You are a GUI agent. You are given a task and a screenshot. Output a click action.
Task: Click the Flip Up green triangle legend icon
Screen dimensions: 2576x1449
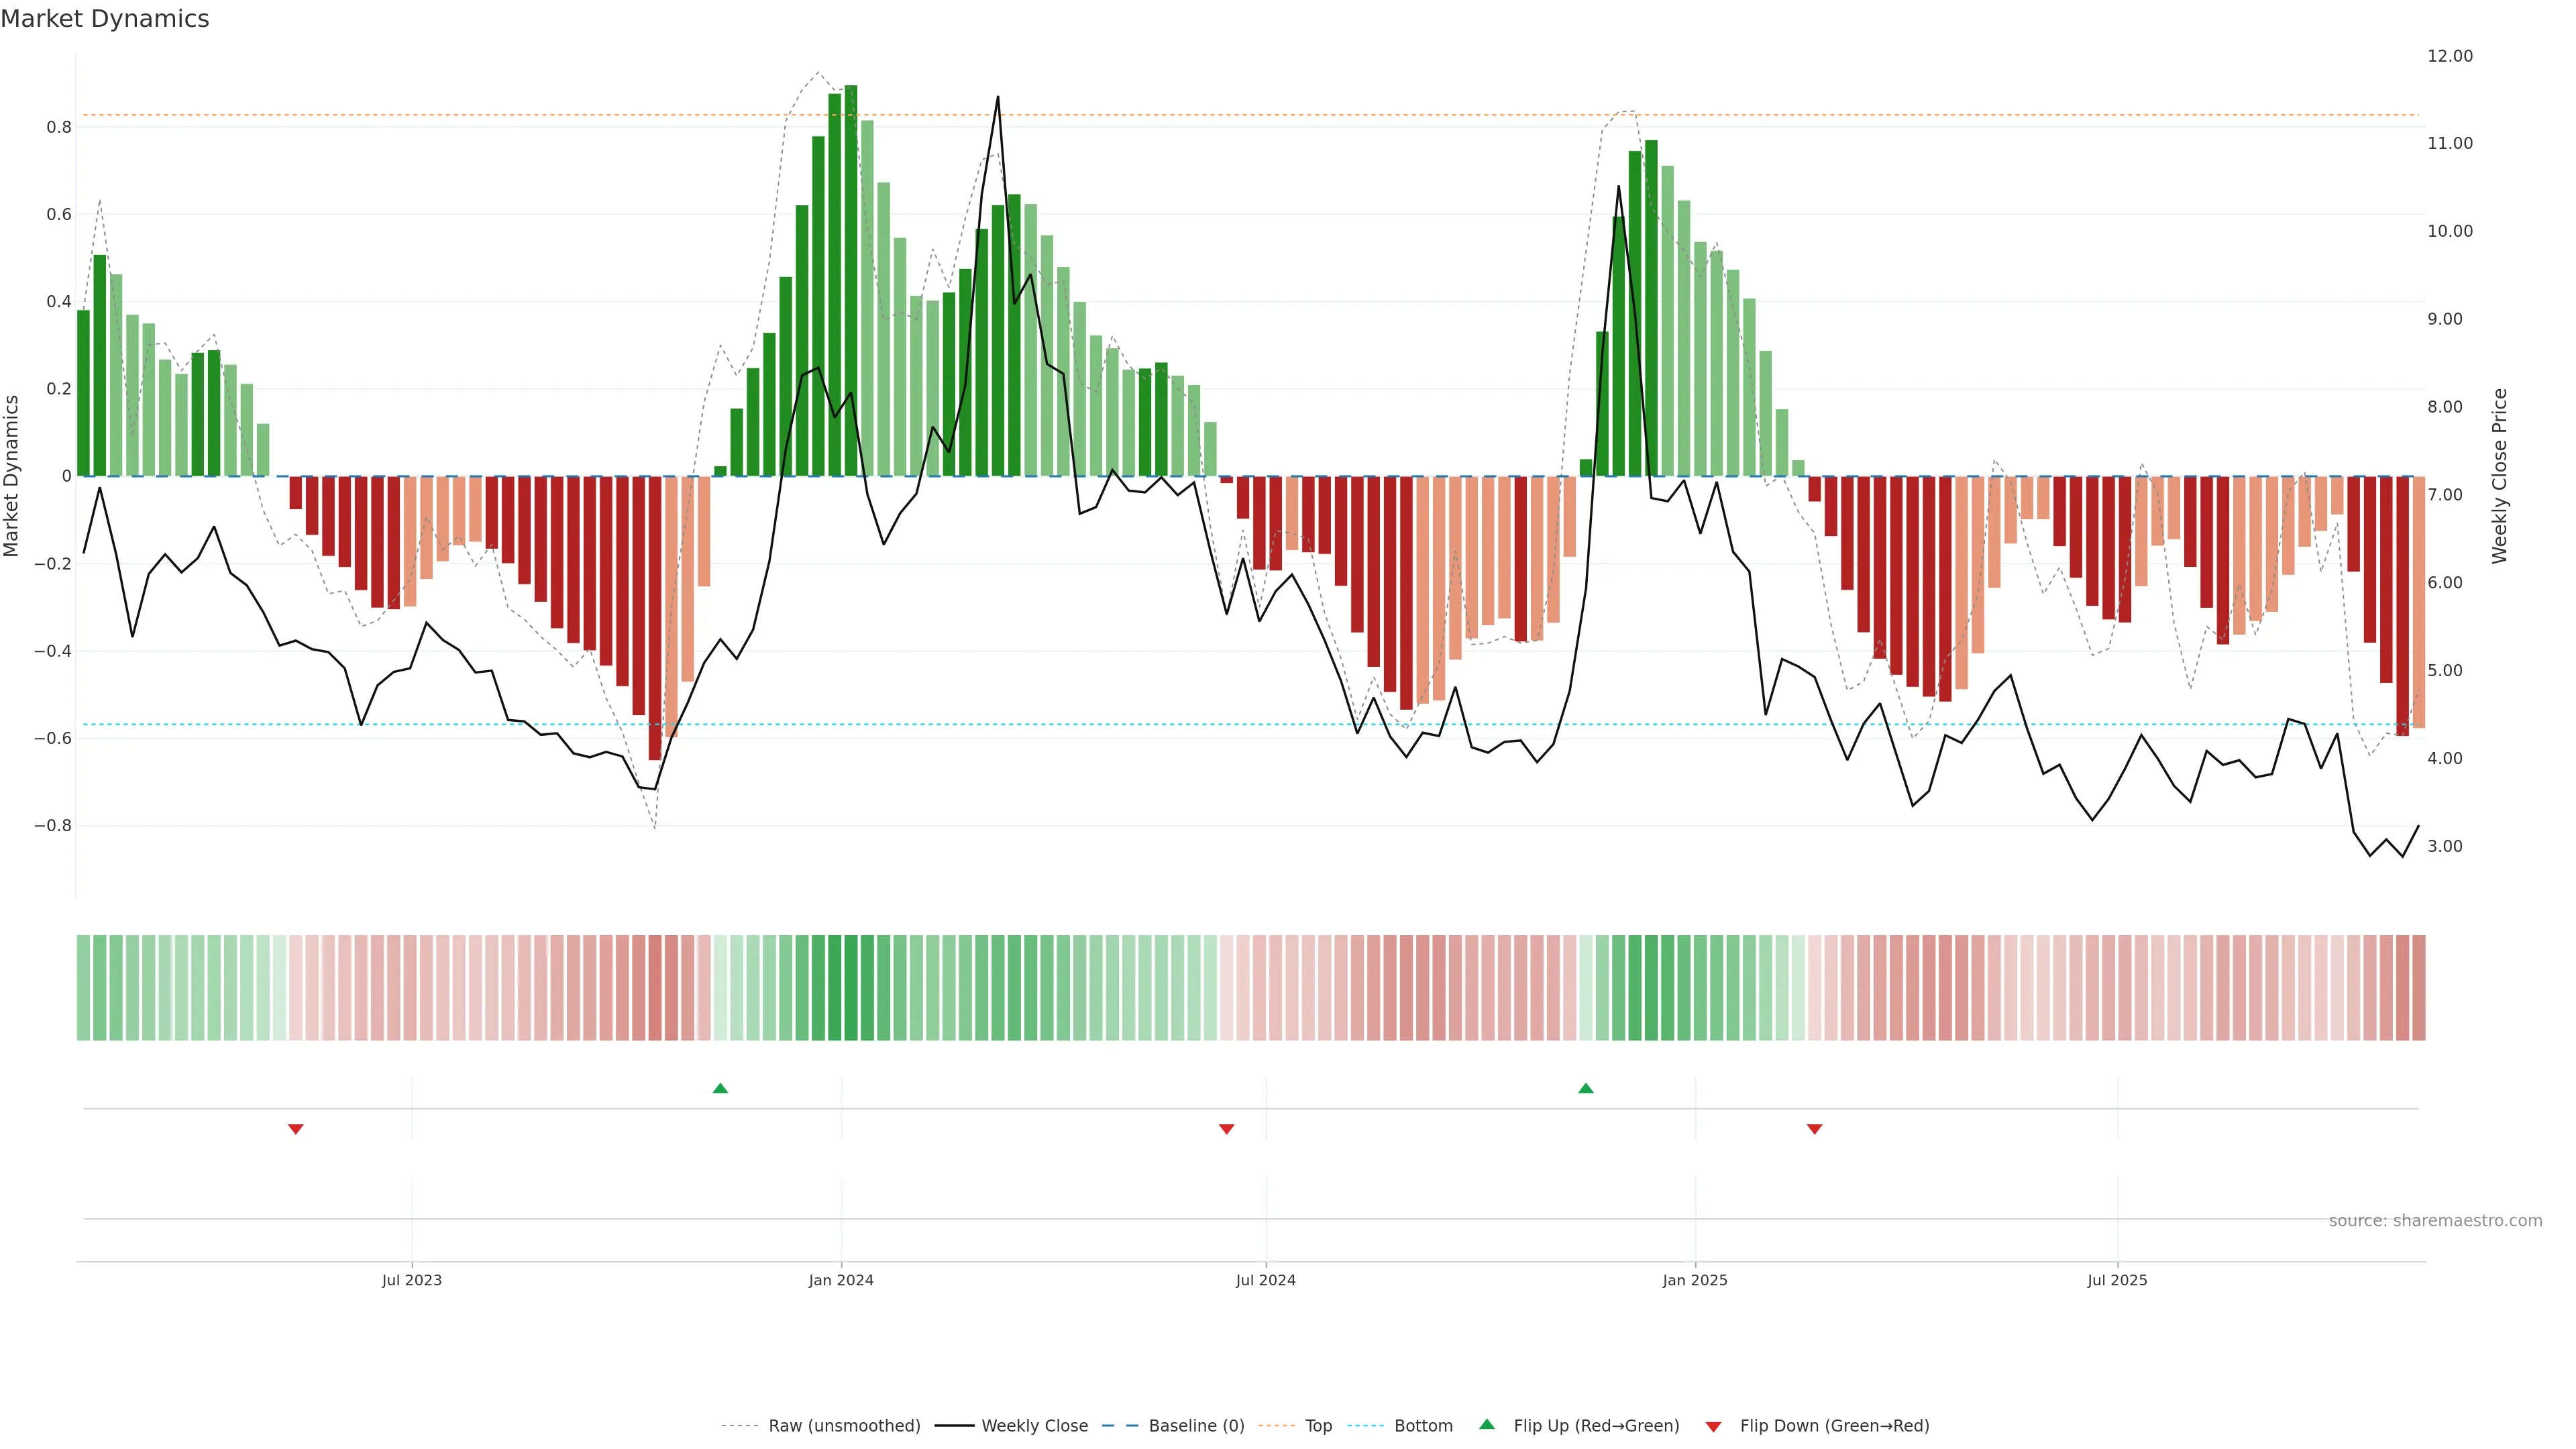point(1487,1424)
